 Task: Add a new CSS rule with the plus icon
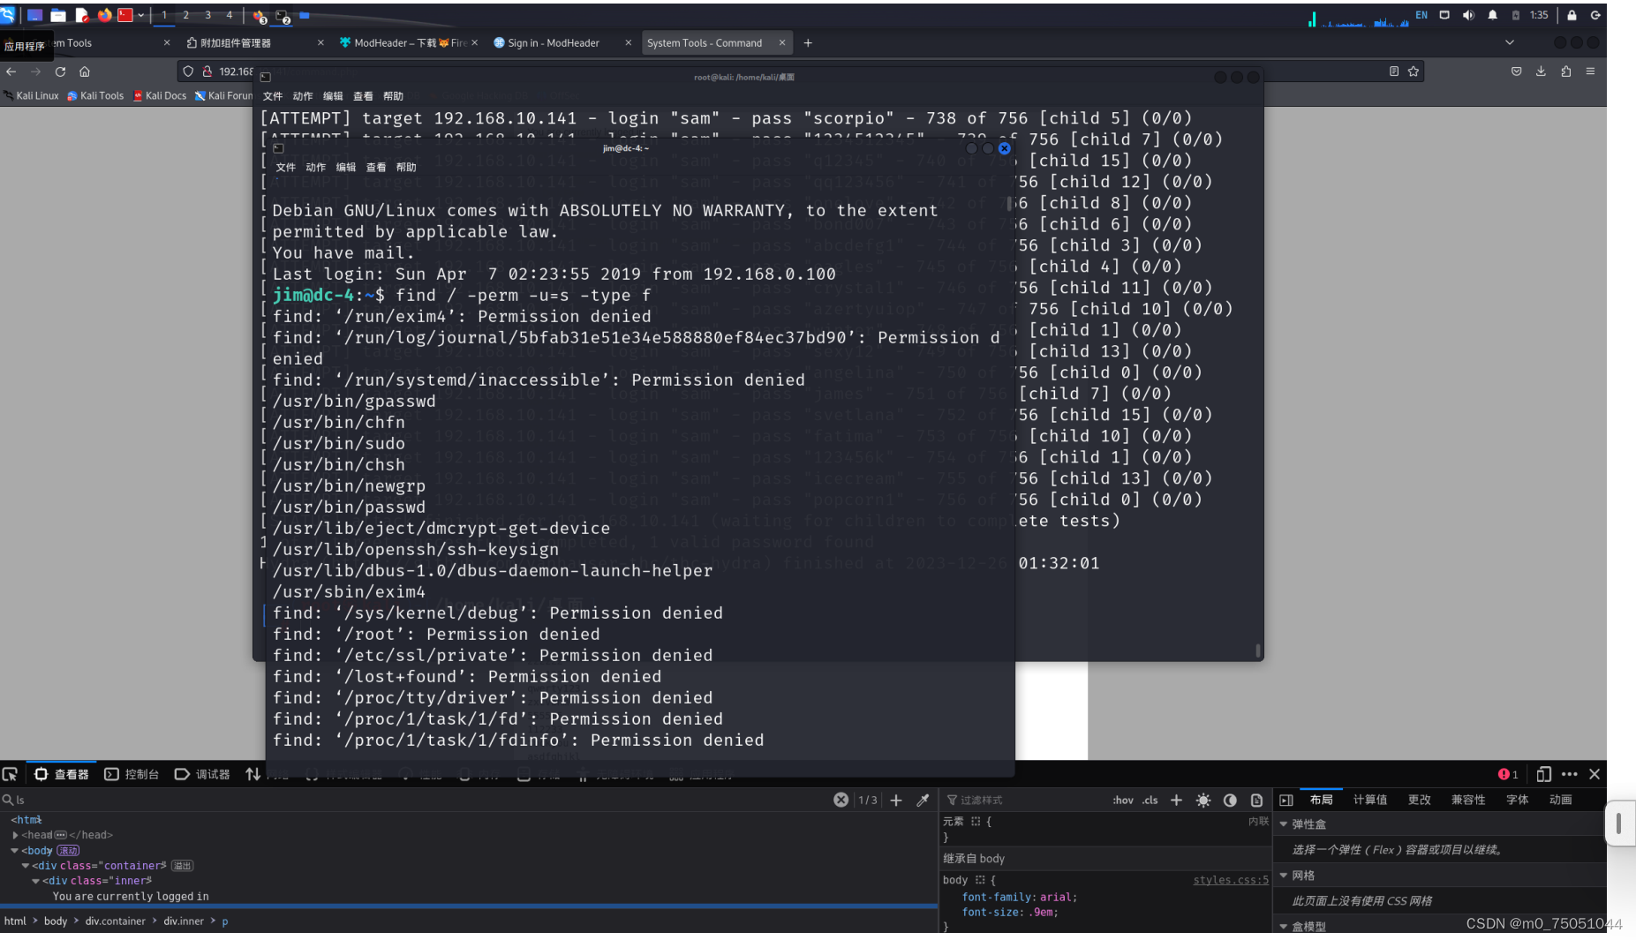[1176, 800]
